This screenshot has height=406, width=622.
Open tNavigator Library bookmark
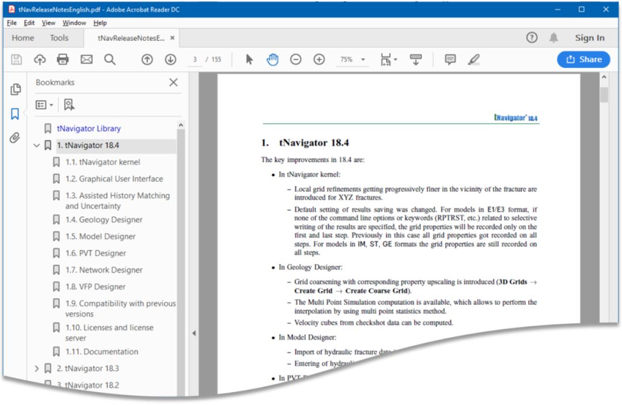(x=89, y=128)
